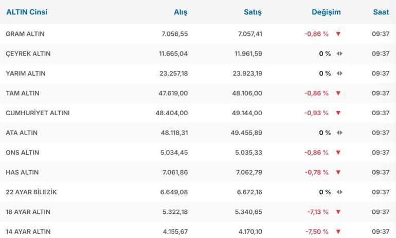396x238 pixels.
Task: Open the CUMHURİYET ALTINI link
Action: [38, 113]
